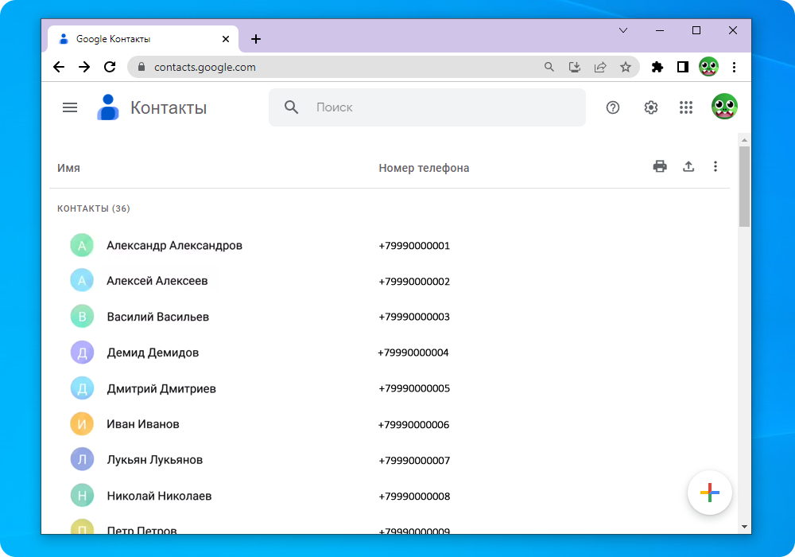Click the side panel icon in Chrome

click(x=682, y=67)
